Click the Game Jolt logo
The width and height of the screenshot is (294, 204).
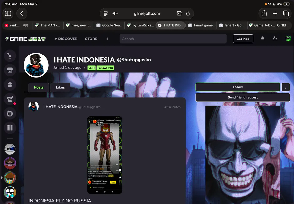tap(25, 39)
